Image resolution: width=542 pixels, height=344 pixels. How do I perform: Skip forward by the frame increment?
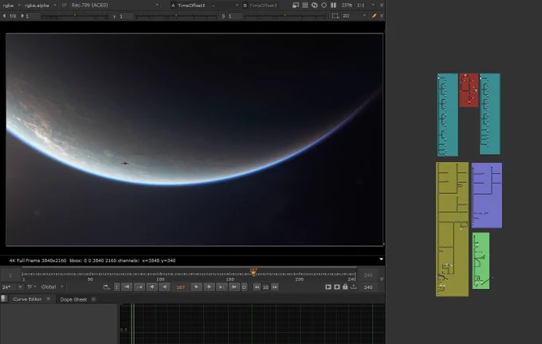(275, 287)
